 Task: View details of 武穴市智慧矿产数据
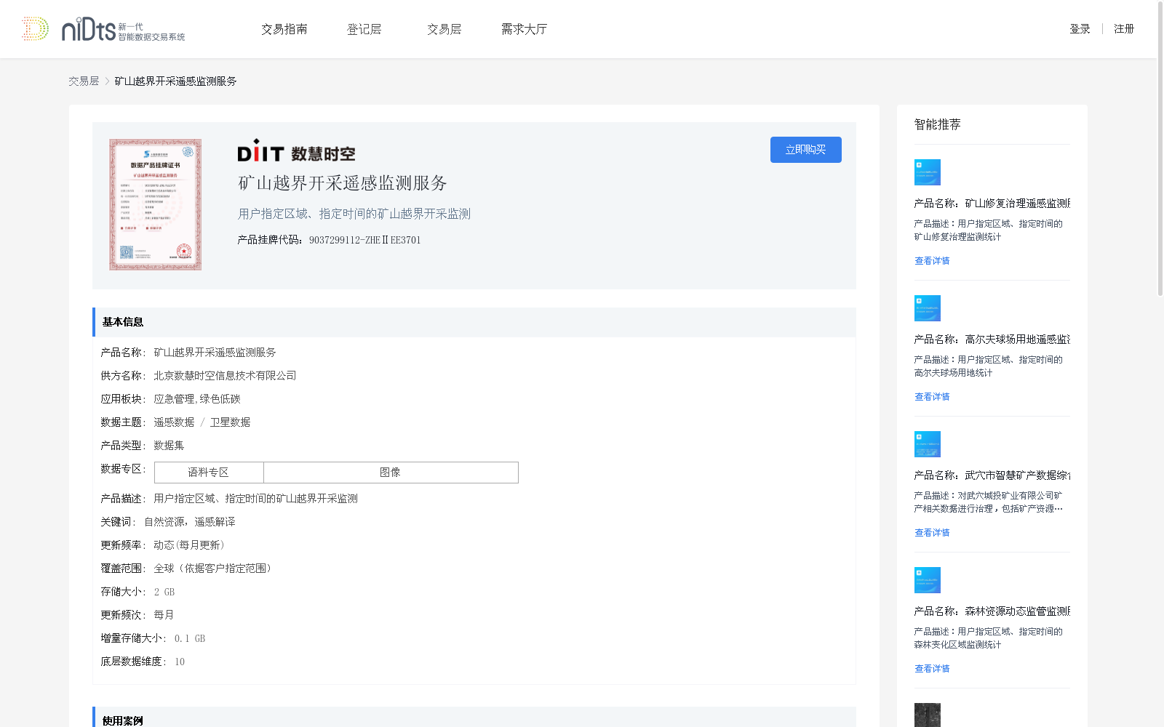click(x=932, y=533)
